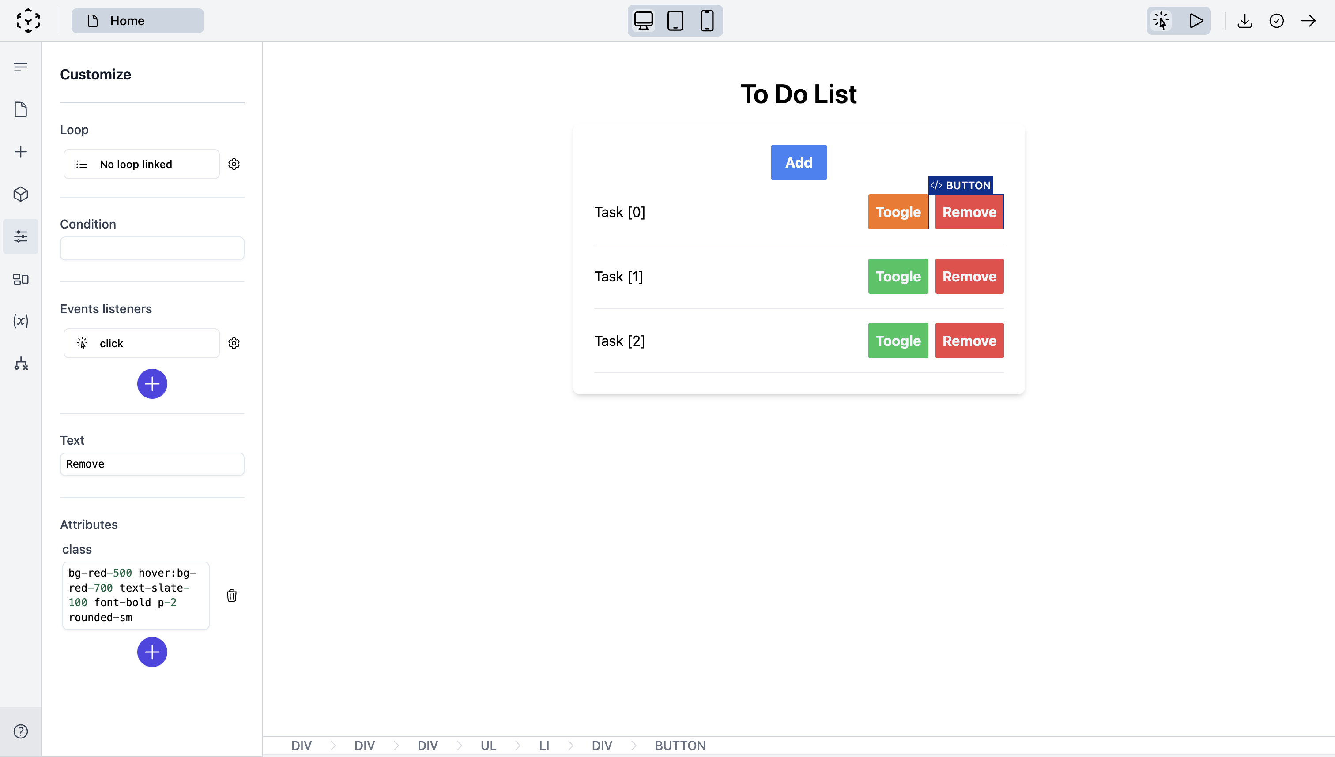Screen dimensions: 1335x757
Task: Click the BUTTON element tag label
Action: click(960, 186)
